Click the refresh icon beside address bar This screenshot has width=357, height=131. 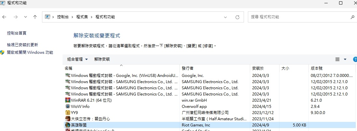coord(237,17)
